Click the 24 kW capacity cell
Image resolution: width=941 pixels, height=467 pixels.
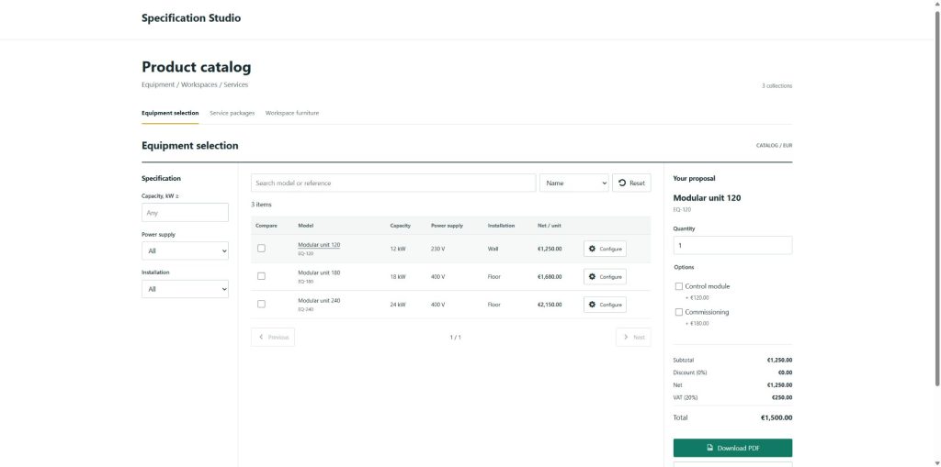point(397,305)
